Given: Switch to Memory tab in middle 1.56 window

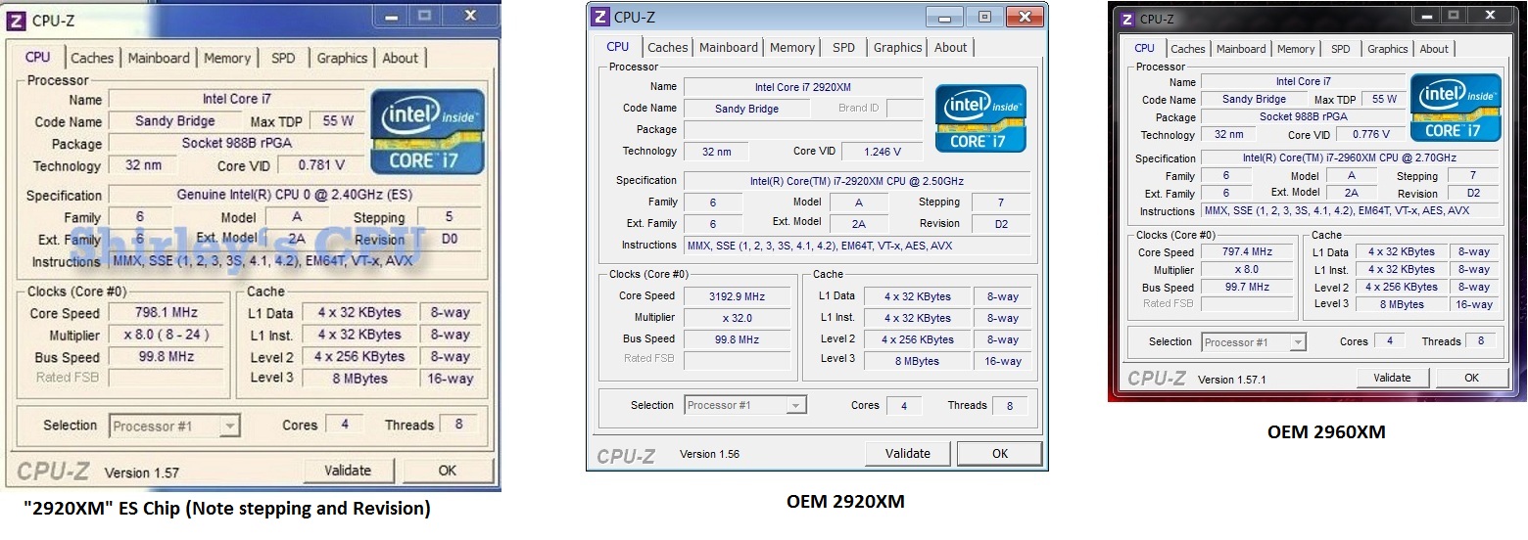Looking at the screenshot, I should tap(792, 47).
